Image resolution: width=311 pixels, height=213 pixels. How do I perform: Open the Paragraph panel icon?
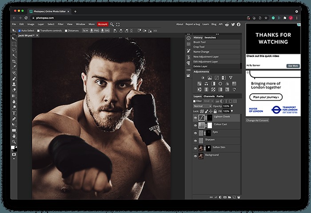(188, 63)
